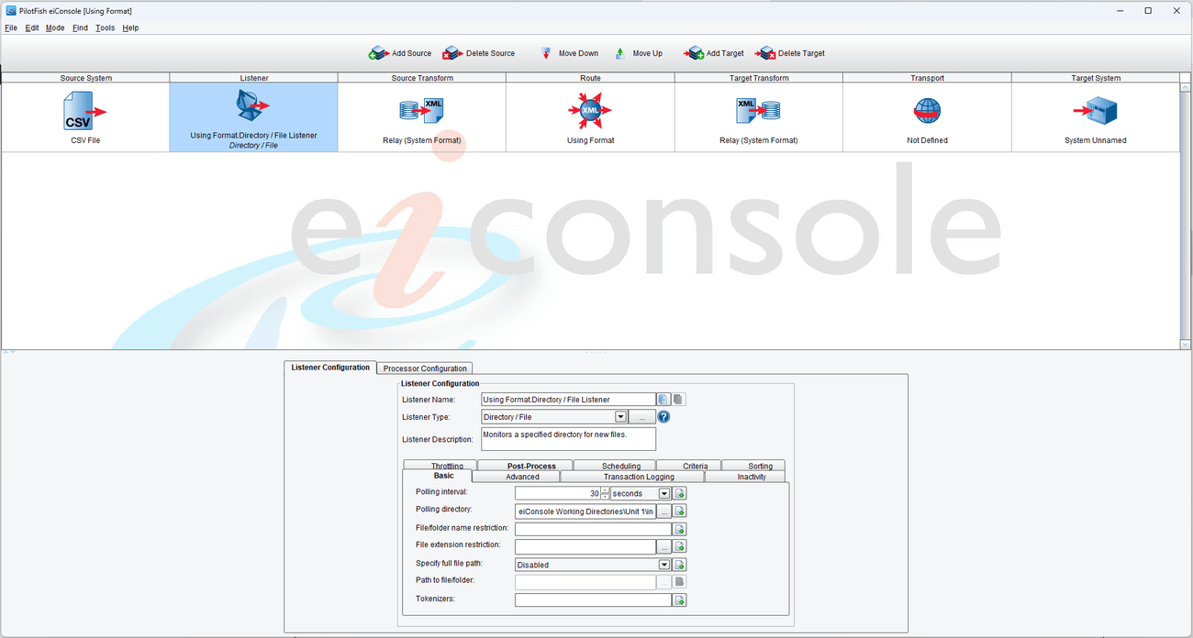Viewport: 1193px width, 638px height.
Task: Click the Polling interval value field
Action: coord(558,493)
